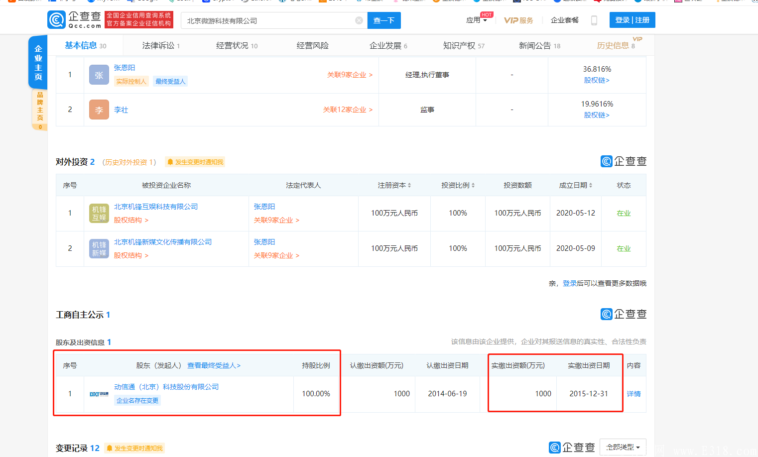The width and height of the screenshot is (758, 457).
Task: Click 李壮's avatar icon
Action: (x=99, y=110)
